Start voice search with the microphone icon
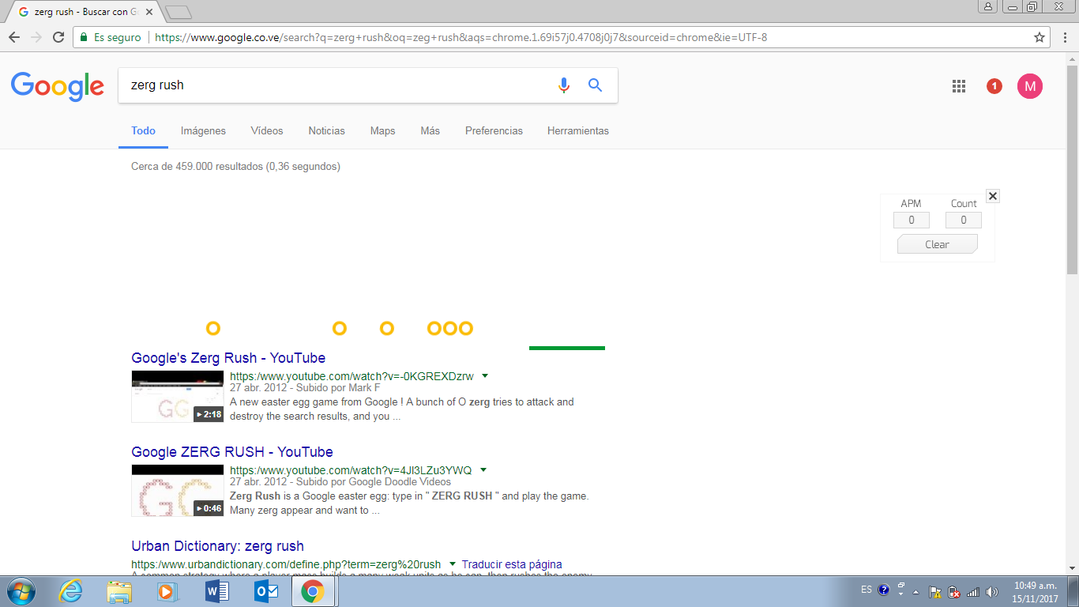Screen dimensions: 1079x607 click(563, 85)
